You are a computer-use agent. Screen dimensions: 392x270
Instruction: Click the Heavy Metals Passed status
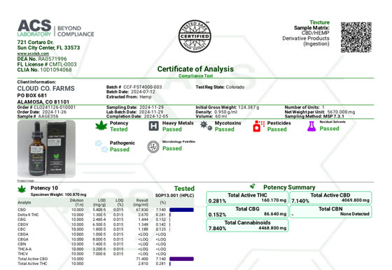click(172, 129)
